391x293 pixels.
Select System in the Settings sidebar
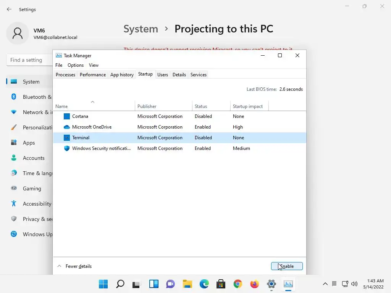[x=29, y=82]
